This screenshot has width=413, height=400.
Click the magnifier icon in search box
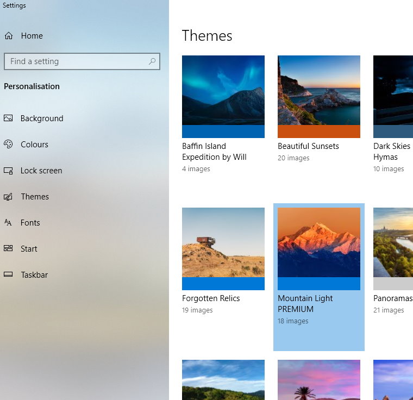[x=152, y=61]
